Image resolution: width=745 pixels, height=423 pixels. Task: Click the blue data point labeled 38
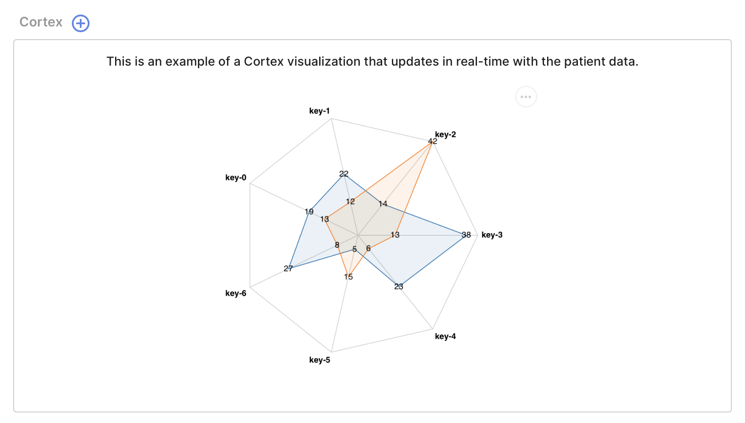click(x=466, y=235)
